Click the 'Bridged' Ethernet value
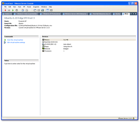The height and width of the screenshot is (122, 140). point(66,49)
